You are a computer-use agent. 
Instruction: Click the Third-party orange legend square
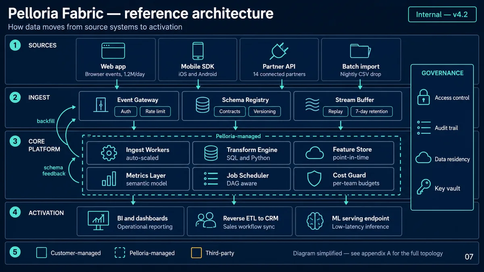coord(196,253)
